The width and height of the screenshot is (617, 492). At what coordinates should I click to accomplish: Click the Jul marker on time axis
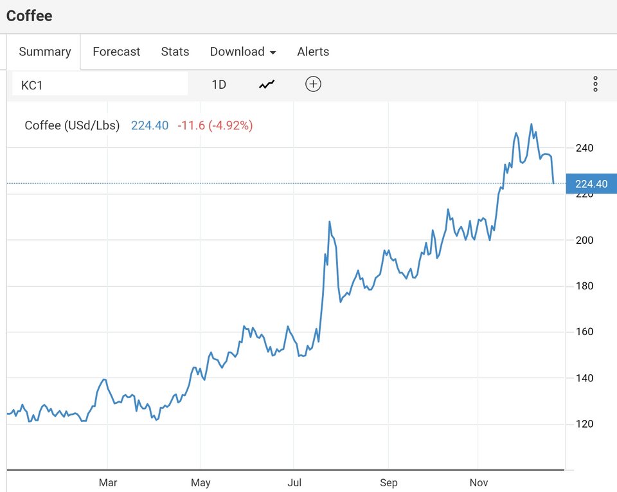(x=294, y=482)
